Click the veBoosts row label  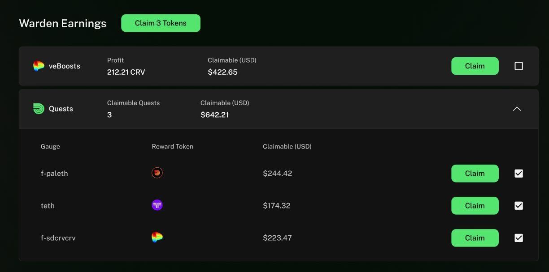tap(64, 66)
